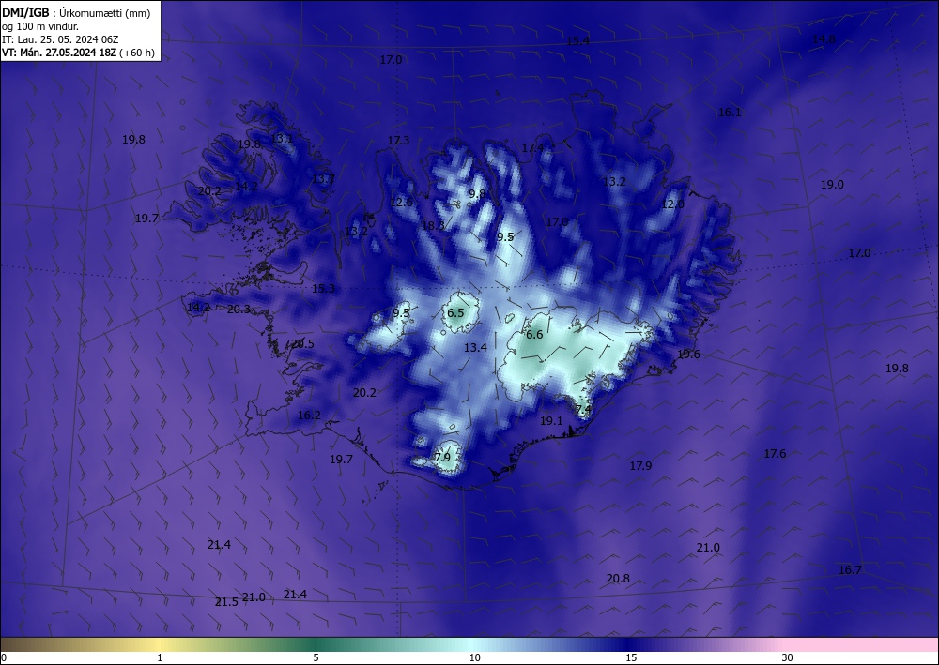Screen dimensions: 939x665
Task: Select the 20.3 value label
Action: pyautogui.click(x=239, y=309)
